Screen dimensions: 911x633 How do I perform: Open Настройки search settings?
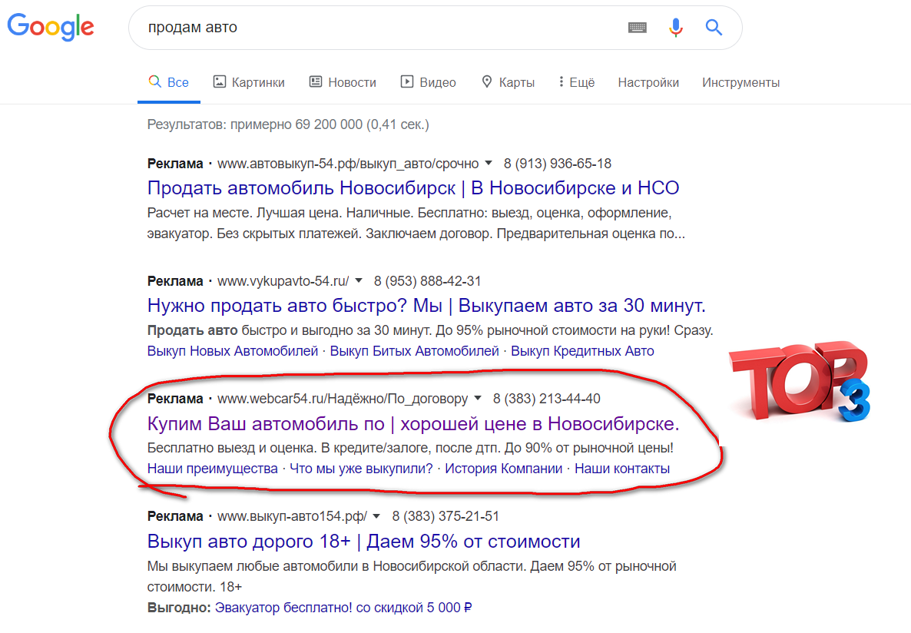(x=648, y=82)
